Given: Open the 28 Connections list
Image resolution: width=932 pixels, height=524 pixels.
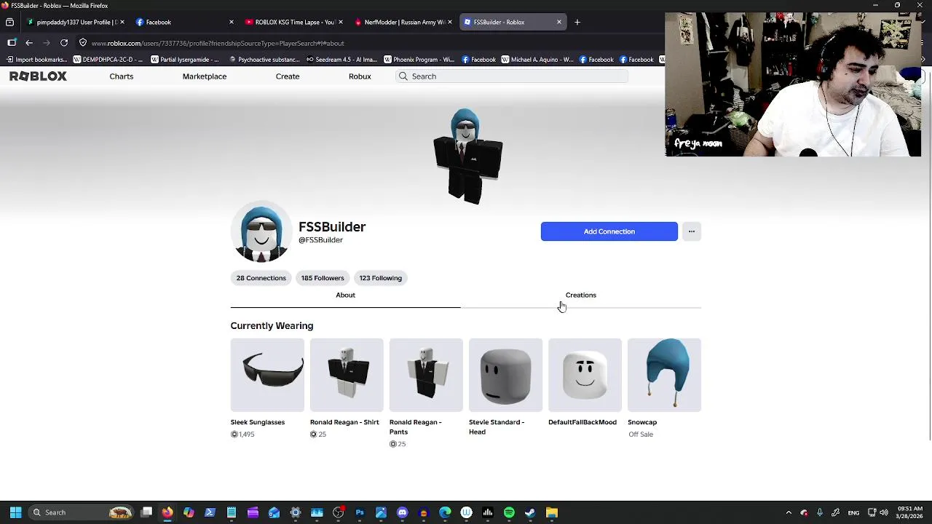Looking at the screenshot, I should (261, 278).
